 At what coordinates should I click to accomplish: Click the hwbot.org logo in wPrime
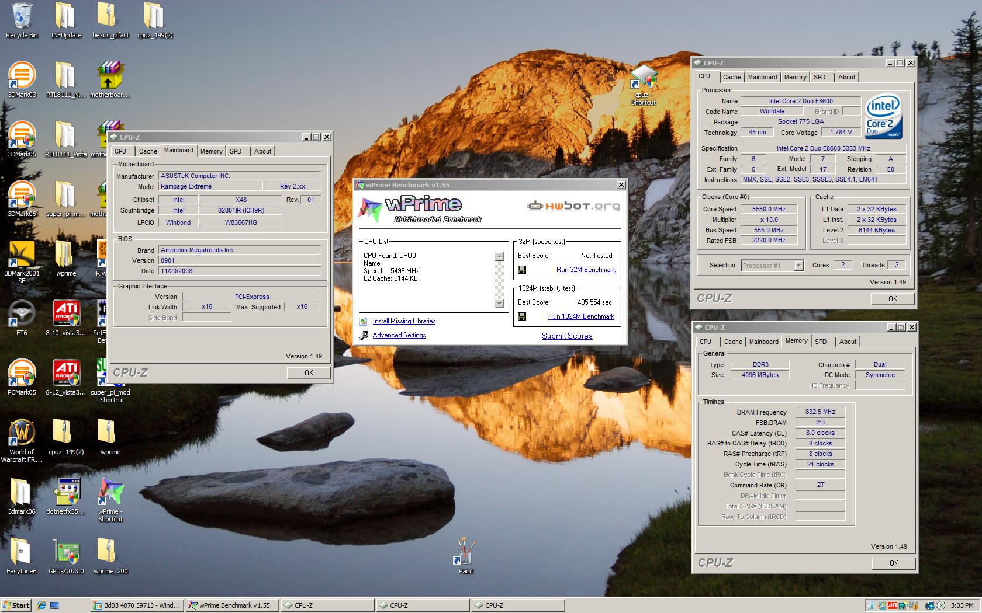pos(573,206)
